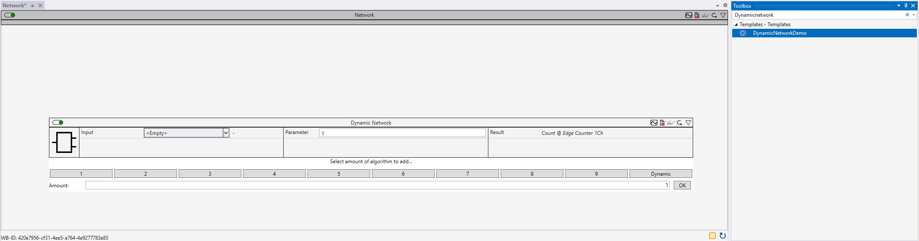Click the algorithm amount button 9
The height and width of the screenshot is (241, 919).
click(596, 174)
